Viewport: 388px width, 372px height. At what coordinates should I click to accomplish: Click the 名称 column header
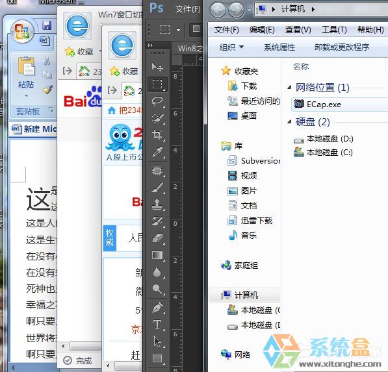(x=301, y=66)
